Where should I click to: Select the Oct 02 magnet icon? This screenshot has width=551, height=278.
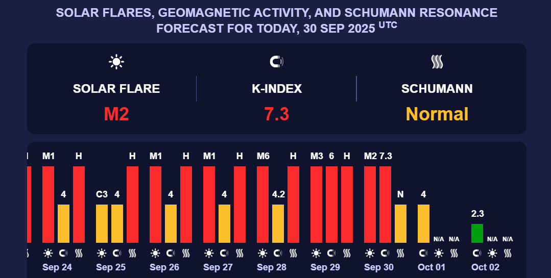point(477,253)
